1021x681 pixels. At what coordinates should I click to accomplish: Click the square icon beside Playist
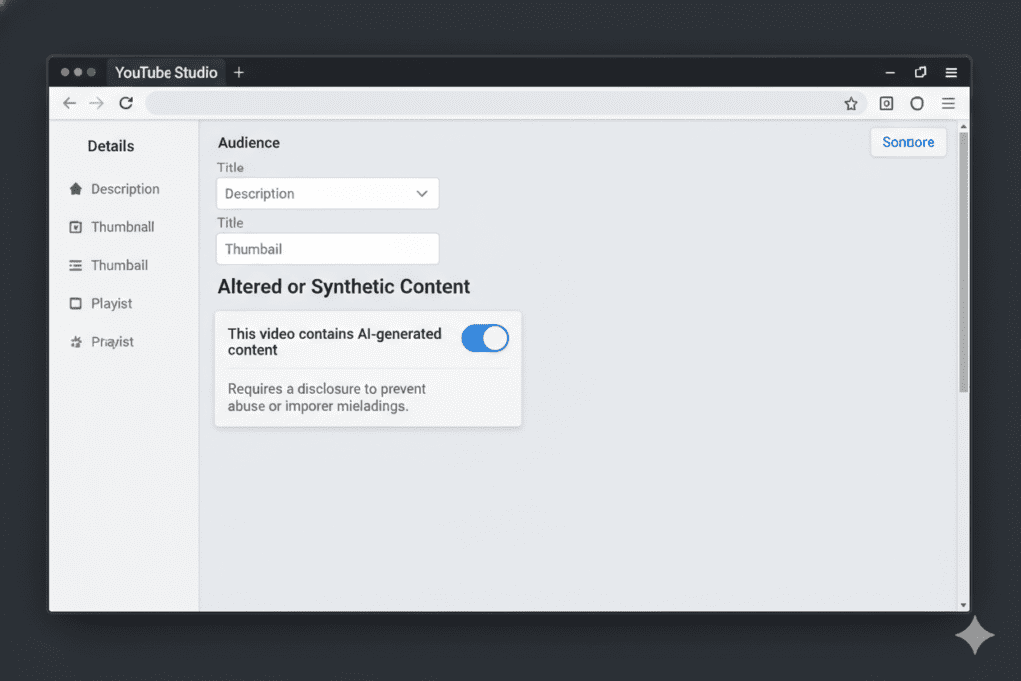click(75, 303)
